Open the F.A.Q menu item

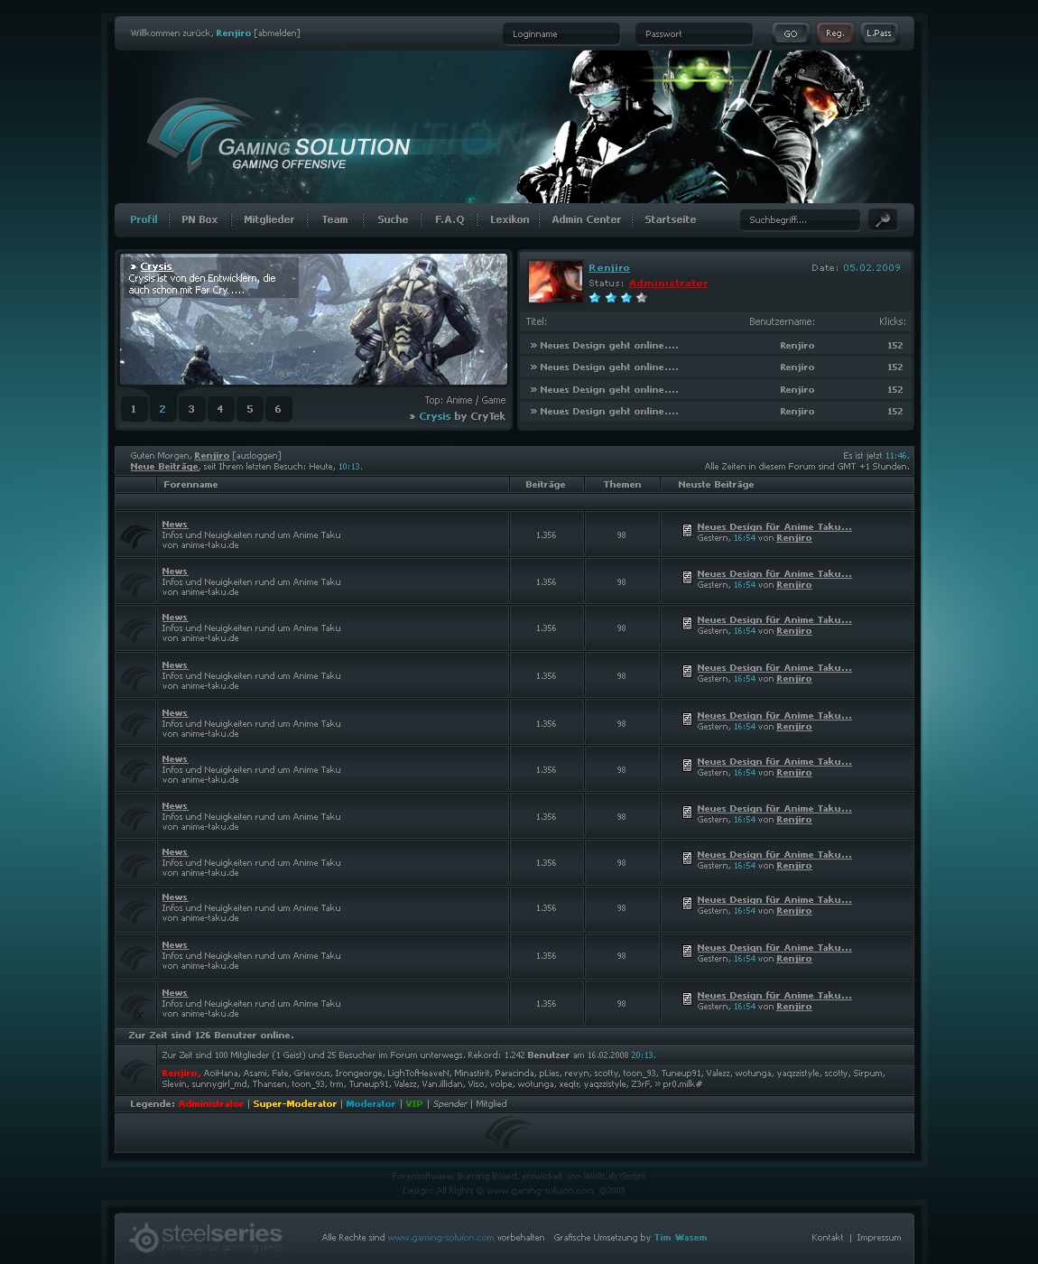(x=449, y=219)
